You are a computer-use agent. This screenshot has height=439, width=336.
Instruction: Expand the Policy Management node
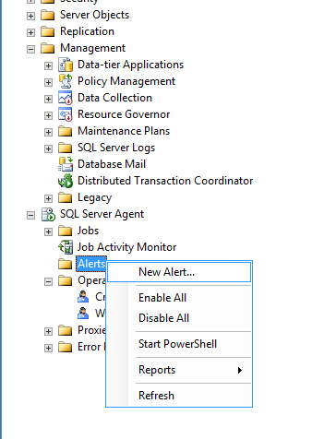(x=48, y=82)
